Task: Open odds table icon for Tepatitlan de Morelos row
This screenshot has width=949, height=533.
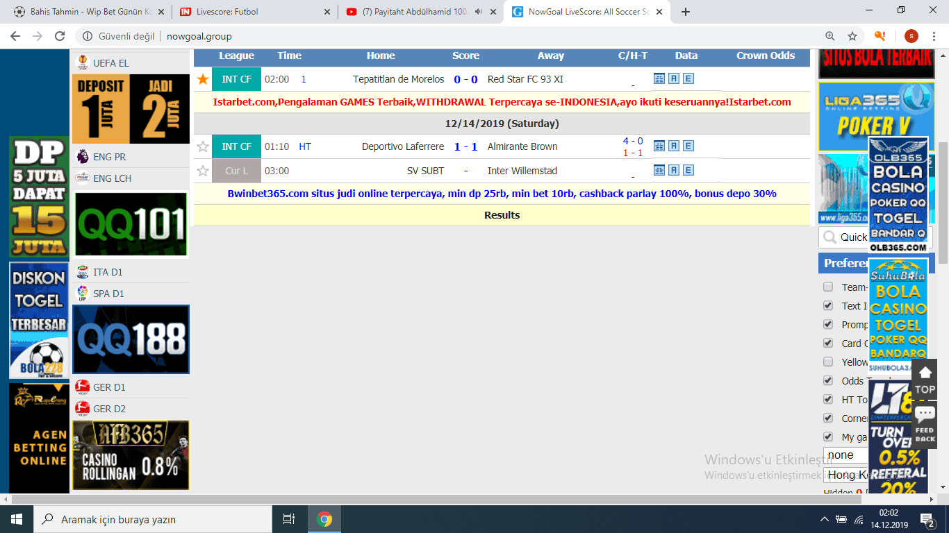Action: (x=659, y=78)
